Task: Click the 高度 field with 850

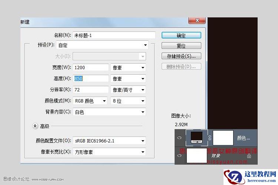Action: [x=90, y=78]
